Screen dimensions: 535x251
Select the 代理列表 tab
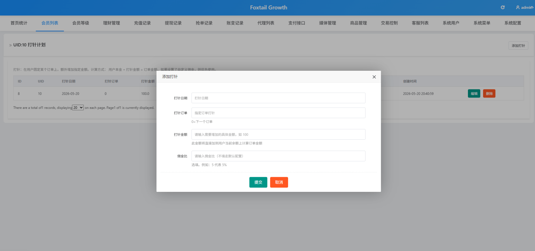coord(266,23)
